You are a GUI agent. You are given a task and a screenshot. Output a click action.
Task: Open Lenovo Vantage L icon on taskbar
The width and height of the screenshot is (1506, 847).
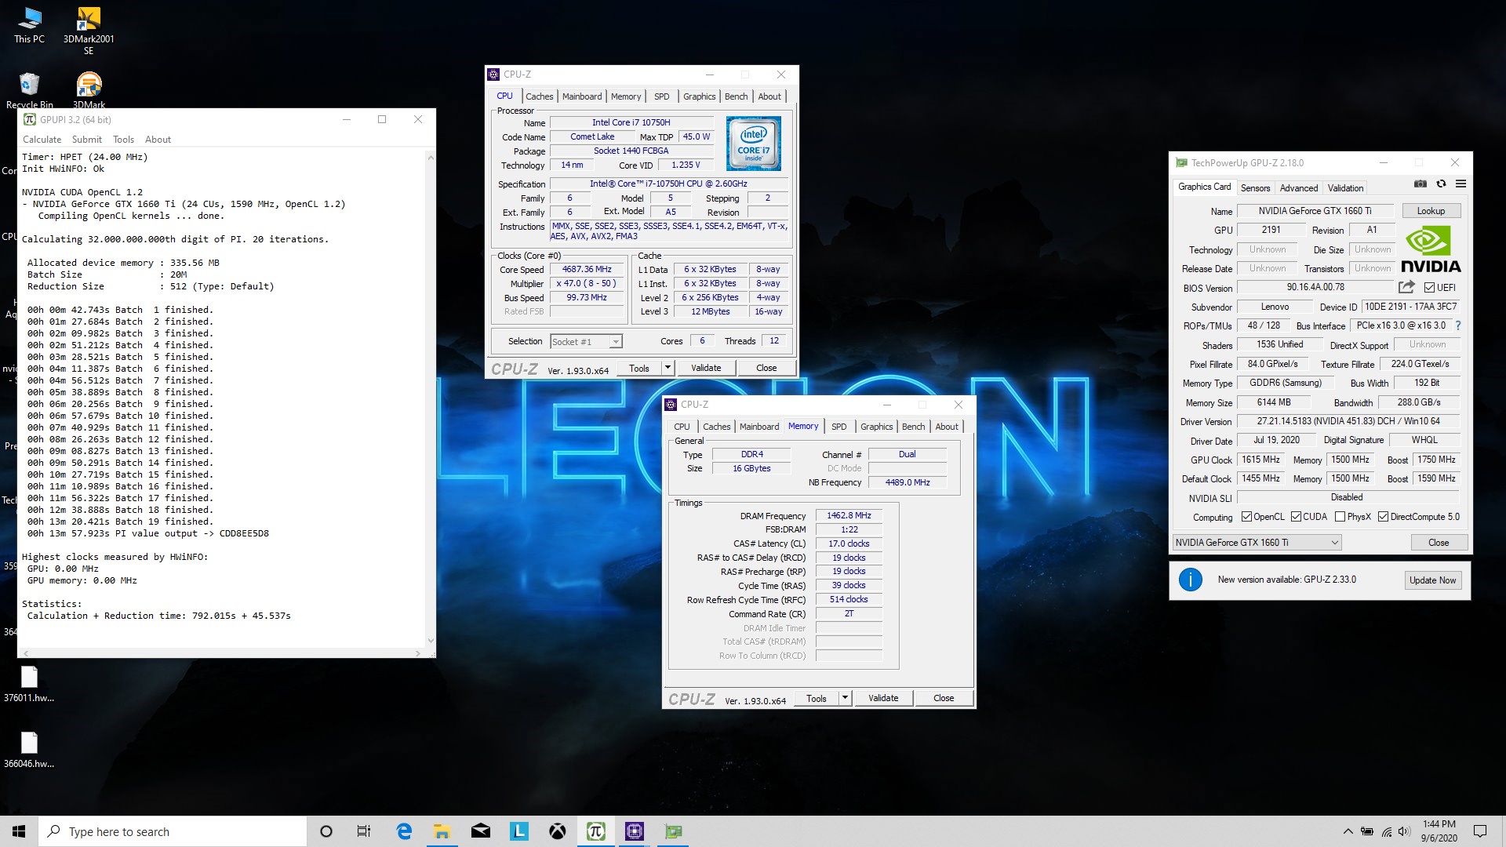coord(519,831)
